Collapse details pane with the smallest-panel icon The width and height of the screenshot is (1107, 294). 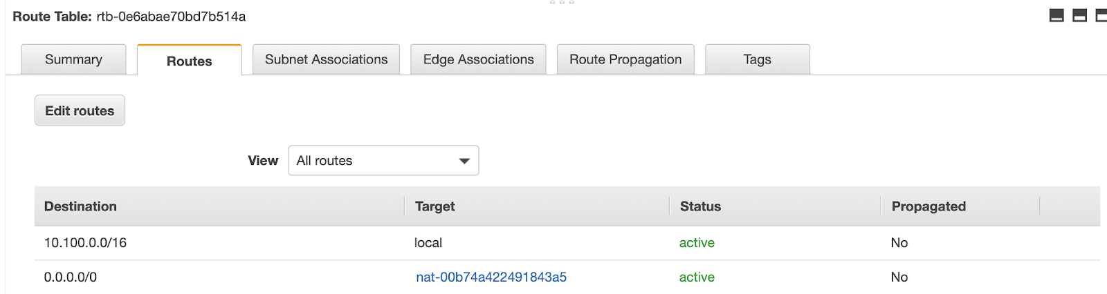[1056, 16]
